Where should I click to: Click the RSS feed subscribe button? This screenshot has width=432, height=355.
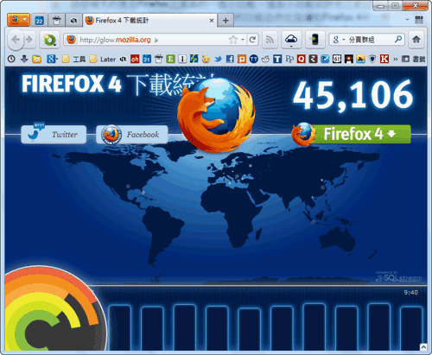pyautogui.click(x=270, y=40)
